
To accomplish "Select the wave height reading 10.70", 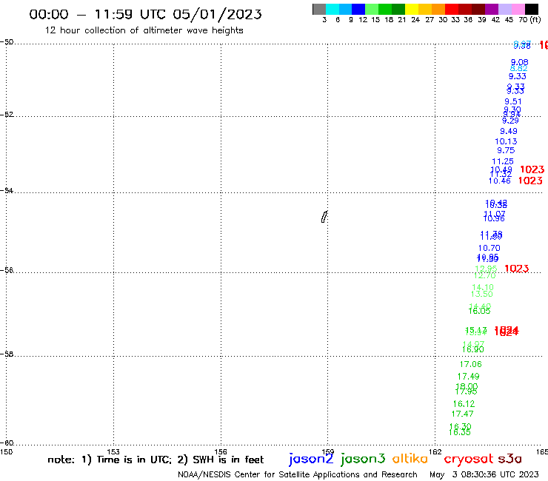I will coord(489,249).
